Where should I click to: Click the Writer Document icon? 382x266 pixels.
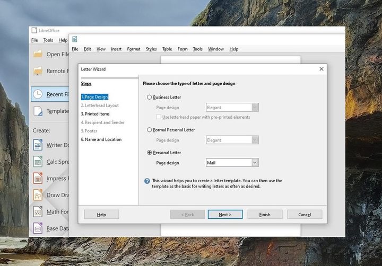(x=38, y=145)
